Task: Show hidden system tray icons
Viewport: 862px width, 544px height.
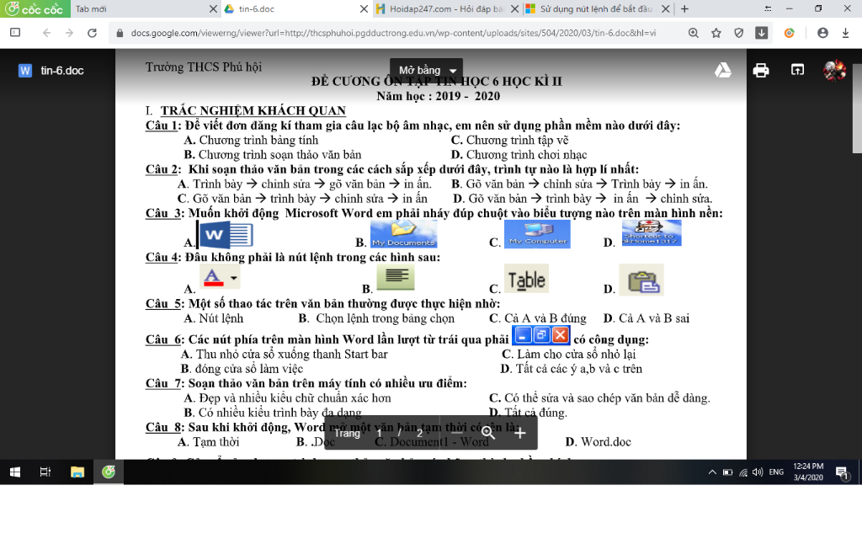Action: pos(712,472)
